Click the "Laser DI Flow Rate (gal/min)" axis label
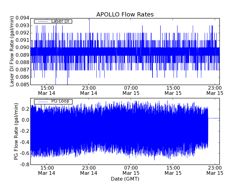This screenshot has width=244, height=183. [12, 51]
